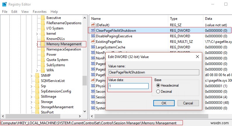Screen dimensions: 232x126
Task: Expand the SNMP tree node
Action: pos(31,76)
